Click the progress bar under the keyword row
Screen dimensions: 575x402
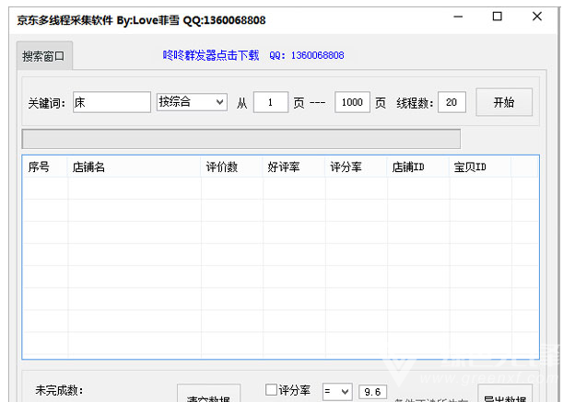241,139
